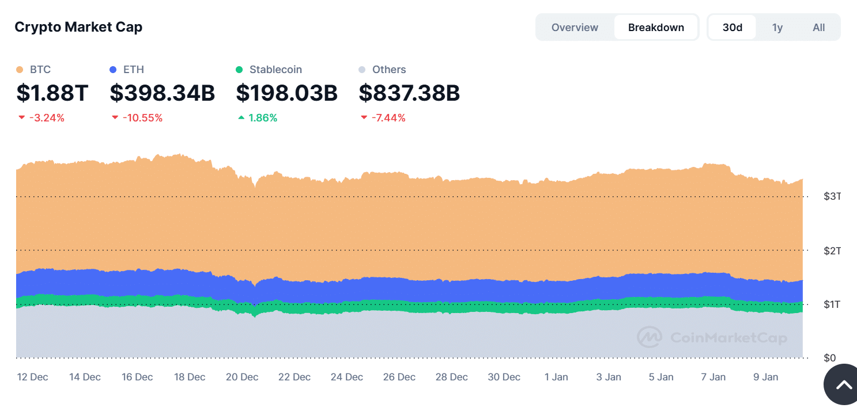Click the scroll-to-top arrow button
857x408 pixels.
pyautogui.click(x=843, y=385)
